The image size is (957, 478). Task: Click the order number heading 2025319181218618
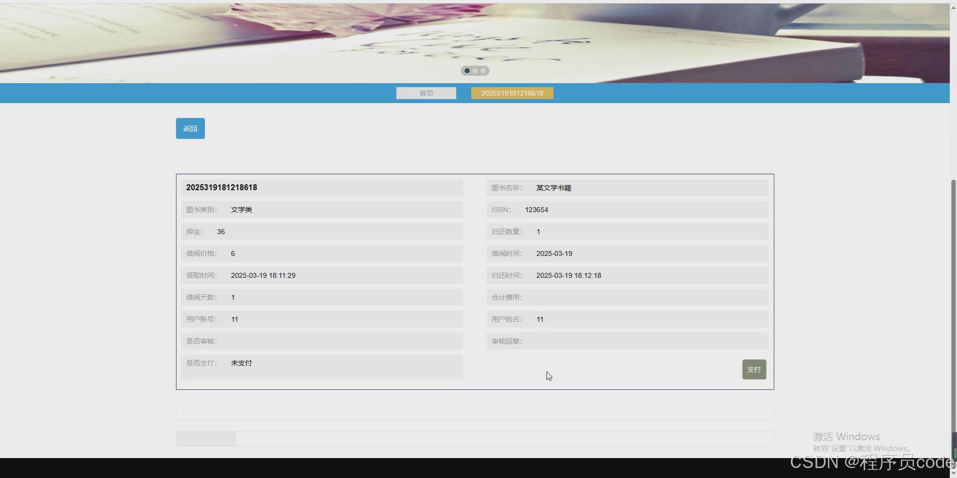click(x=222, y=188)
